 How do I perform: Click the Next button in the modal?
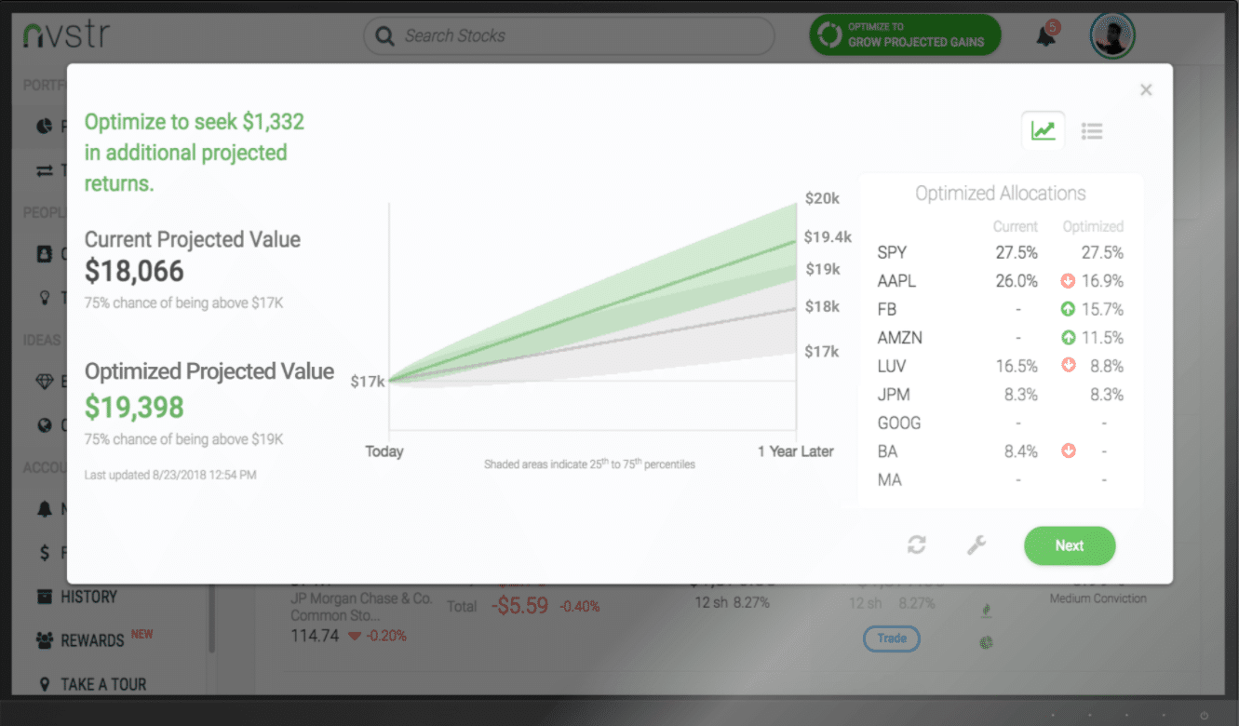pyautogui.click(x=1069, y=545)
